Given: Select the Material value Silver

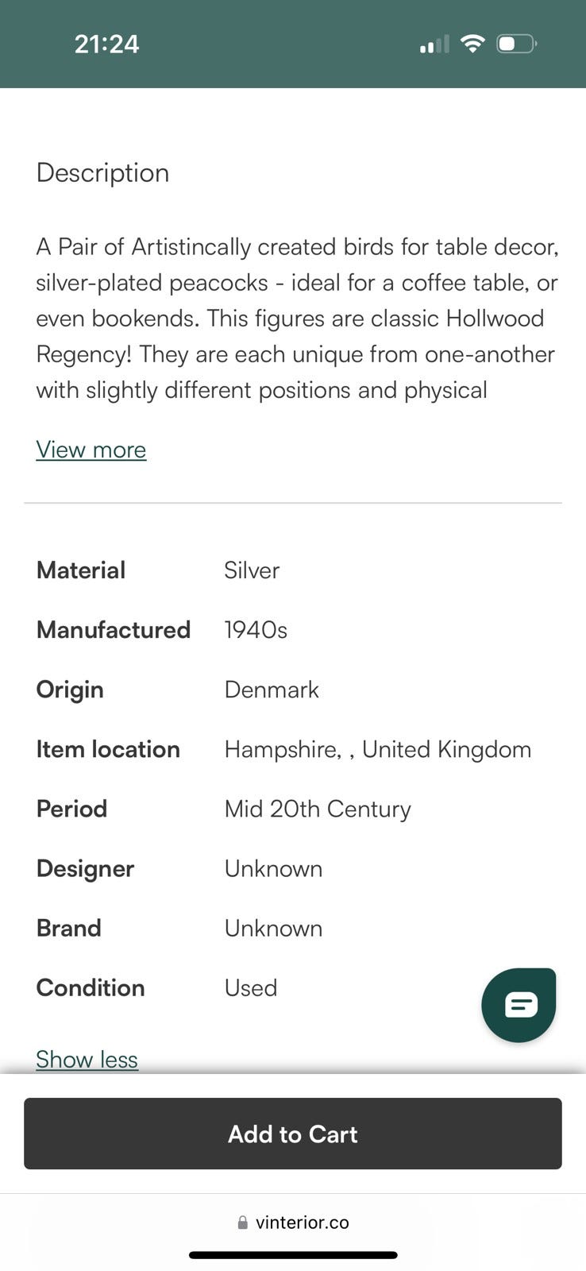Looking at the screenshot, I should (252, 570).
